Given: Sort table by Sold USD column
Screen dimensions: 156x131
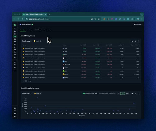Looking at the screenshot, I should pyautogui.click(x=109, y=45).
